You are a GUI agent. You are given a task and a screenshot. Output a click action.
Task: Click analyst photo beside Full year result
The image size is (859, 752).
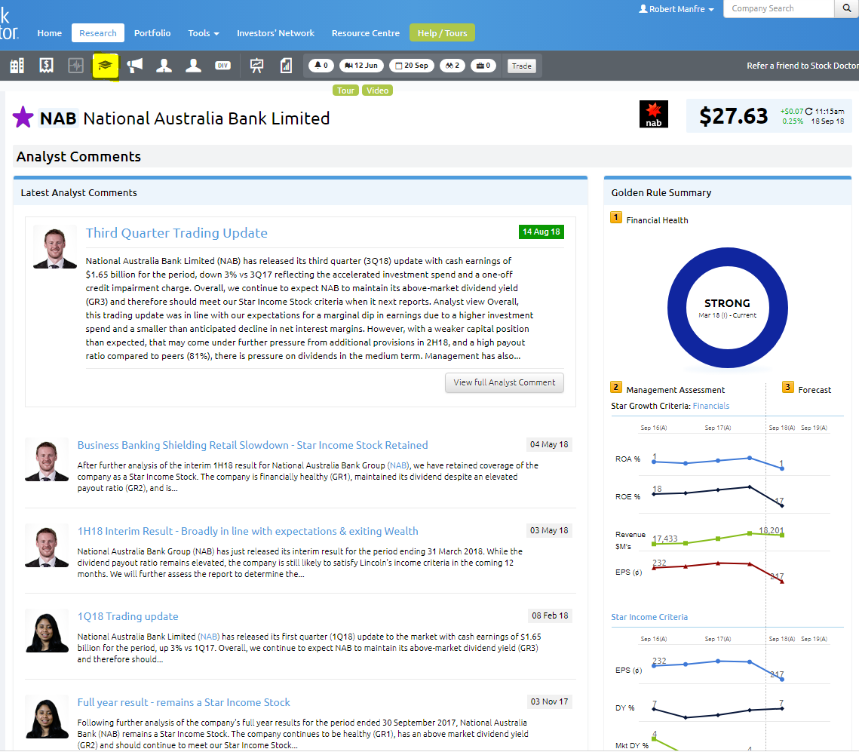click(x=47, y=717)
